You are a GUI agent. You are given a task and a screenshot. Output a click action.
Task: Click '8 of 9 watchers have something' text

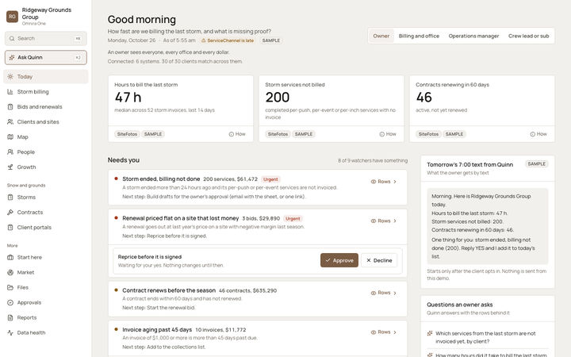[373, 160]
